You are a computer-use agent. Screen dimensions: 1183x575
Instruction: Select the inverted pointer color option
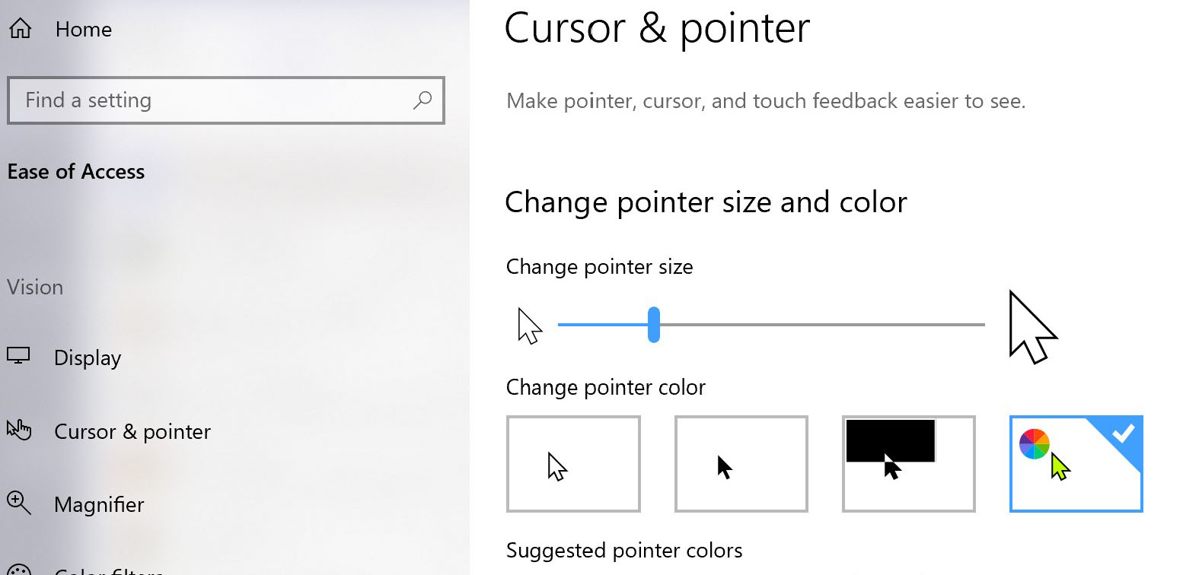(x=908, y=463)
